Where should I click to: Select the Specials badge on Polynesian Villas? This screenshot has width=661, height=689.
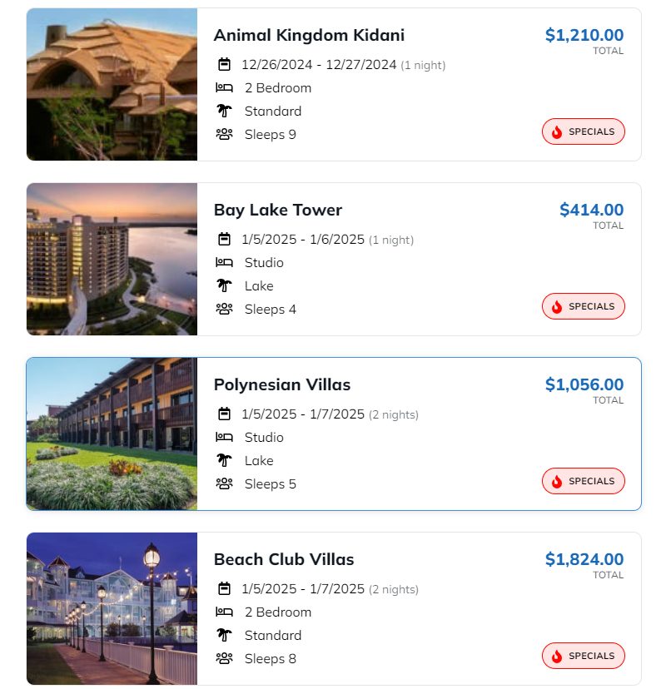click(583, 481)
